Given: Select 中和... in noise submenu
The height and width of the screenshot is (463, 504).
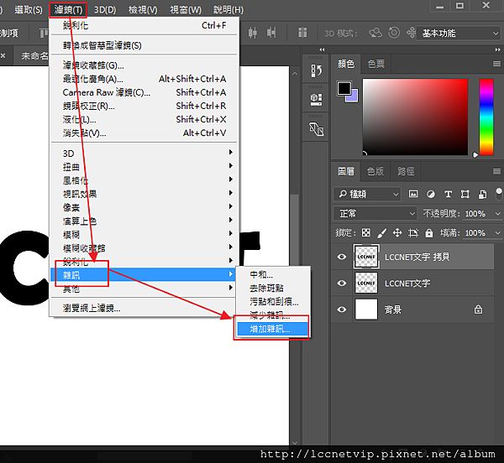Looking at the screenshot, I should (273, 274).
